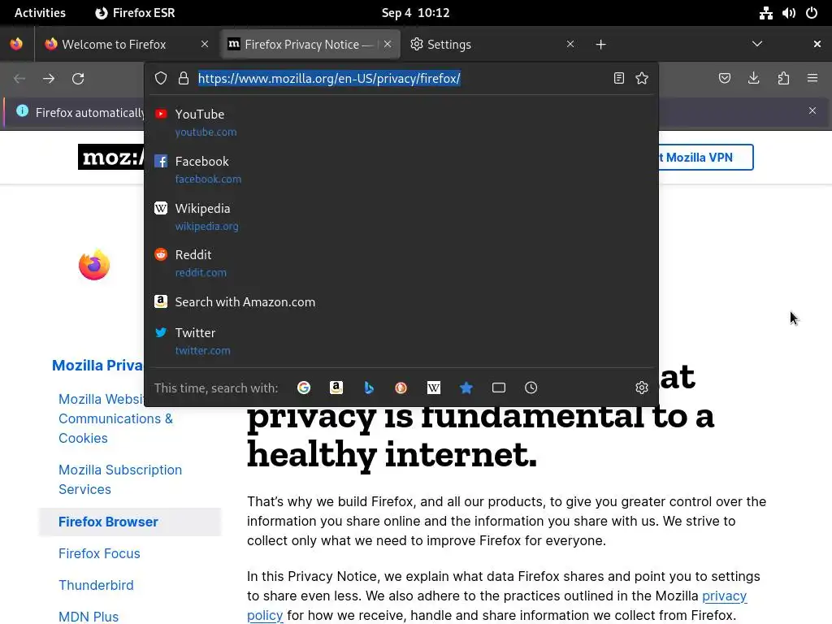Open the Downloads panel icon
This screenshot has height=624, width=832.
point(753,79)
